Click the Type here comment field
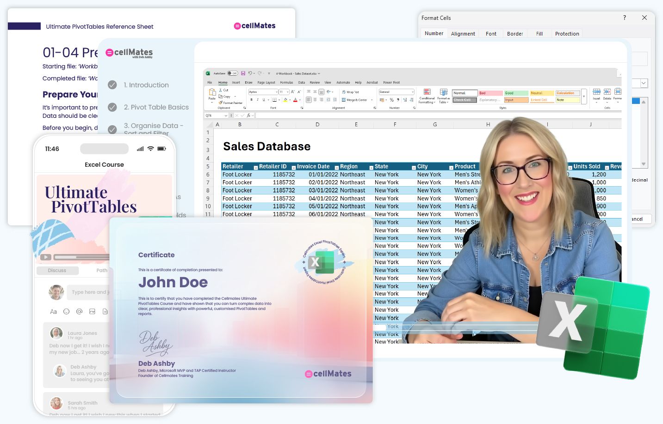This screenshot has height=424, width=663. (89, 292)
